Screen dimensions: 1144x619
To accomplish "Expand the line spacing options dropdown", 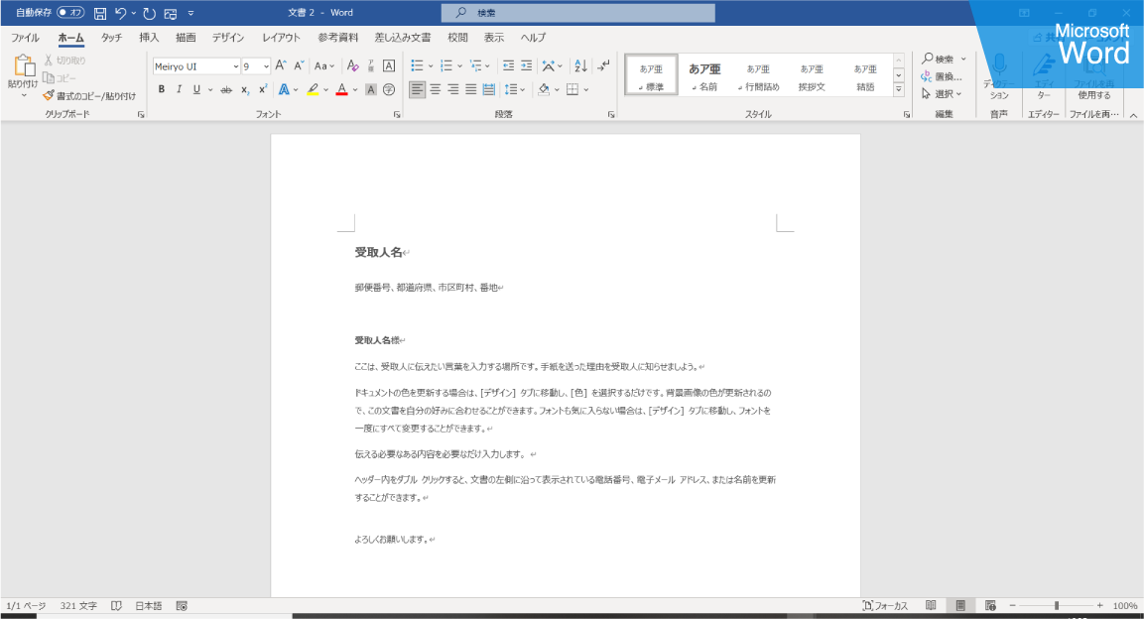I will (523, 89).
